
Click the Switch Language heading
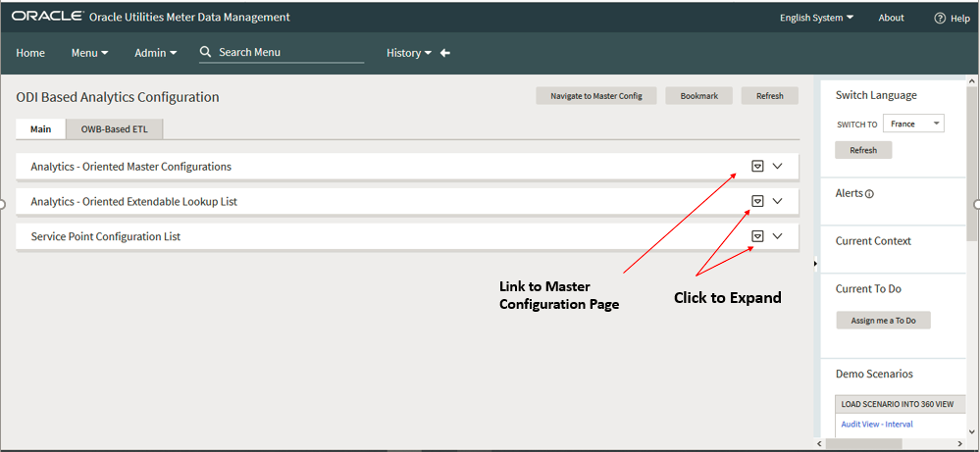[x=876, y=95]
